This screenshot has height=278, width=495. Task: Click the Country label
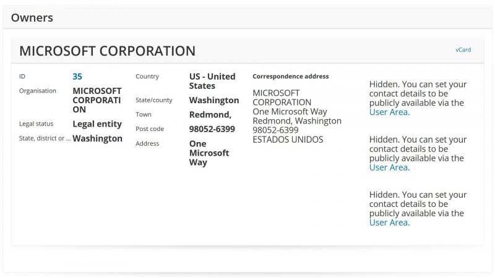(147, 76)
